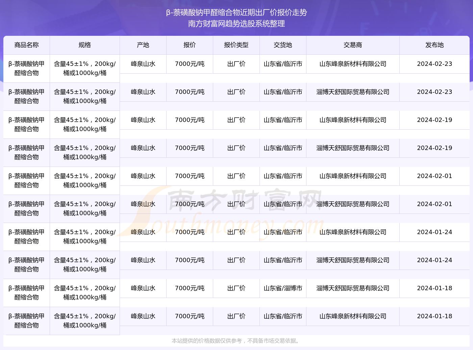Screen dimensions: 473x350
Task: Click 山东峰泉新材料有限公司 in the 2024-02-19 row
Action: coord(353,120)
